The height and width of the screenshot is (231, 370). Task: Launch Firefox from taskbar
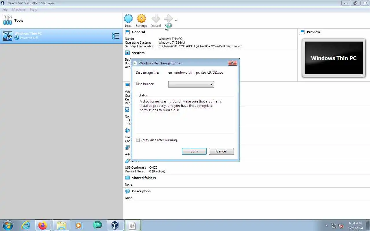[43, 225]
